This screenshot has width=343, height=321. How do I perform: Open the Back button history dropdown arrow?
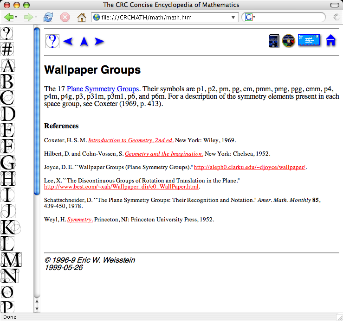coord(17,18)
